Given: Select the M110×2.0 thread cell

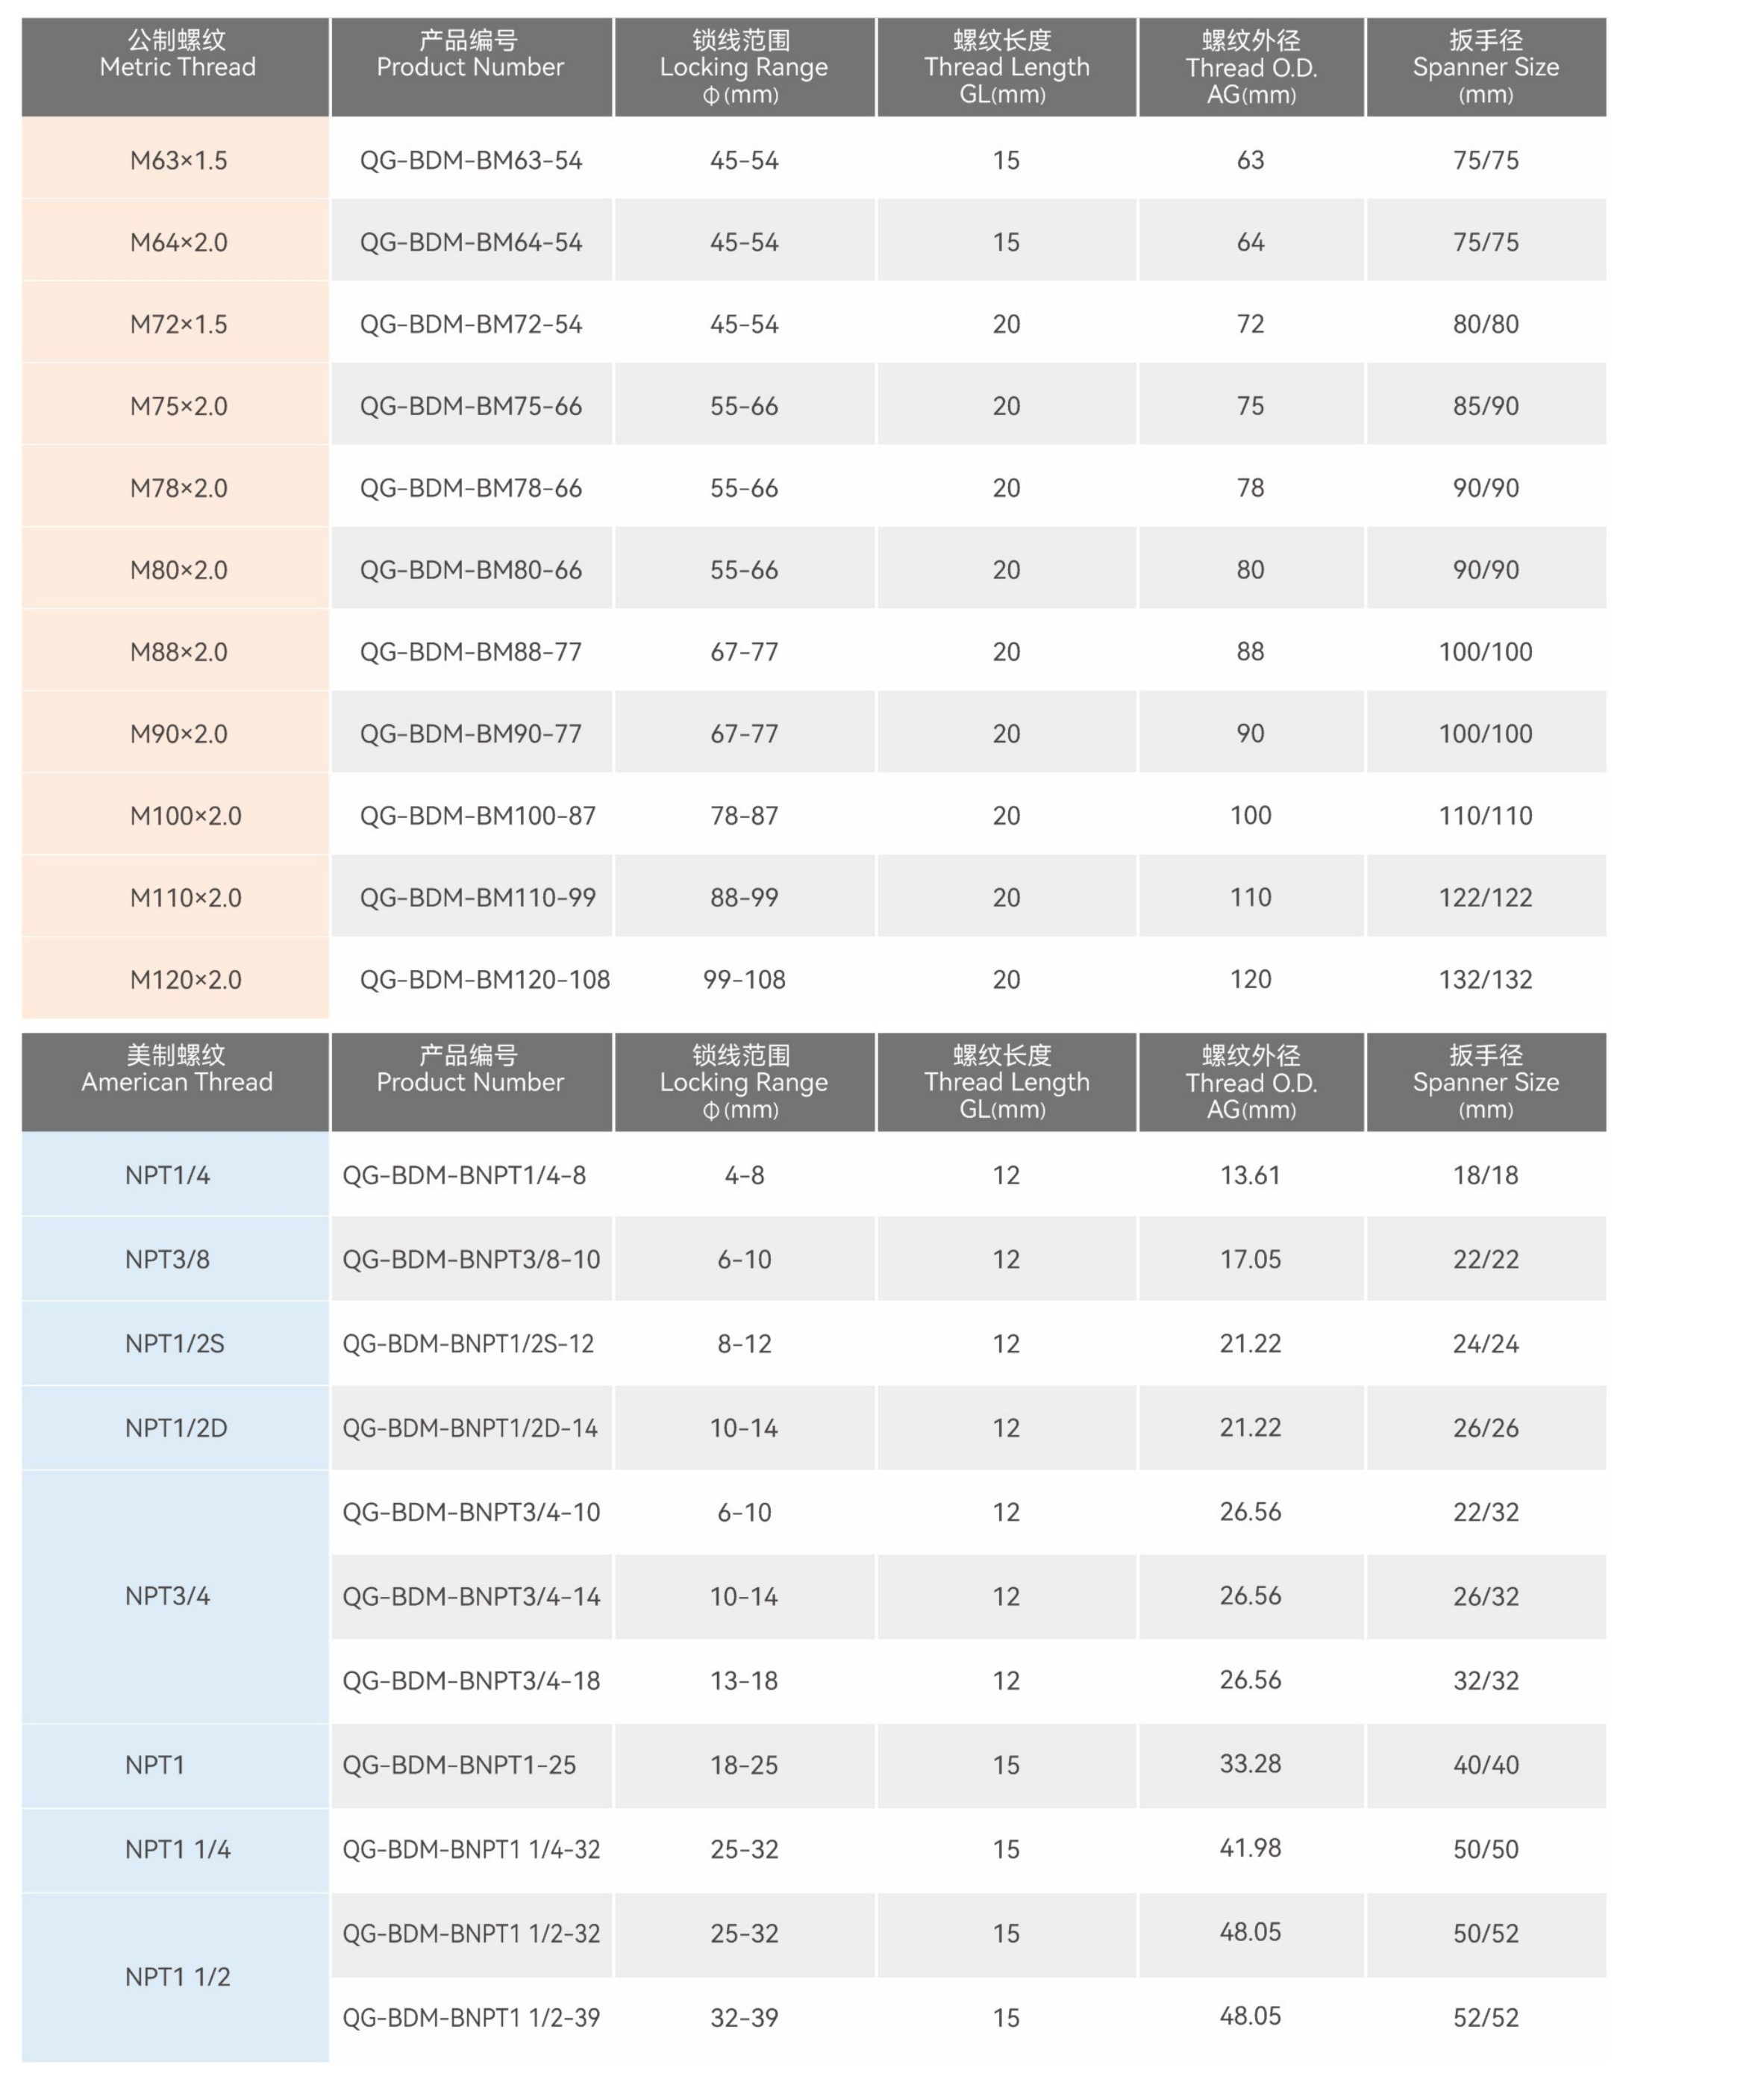Looking at the screenshot, I should (185, 898).
